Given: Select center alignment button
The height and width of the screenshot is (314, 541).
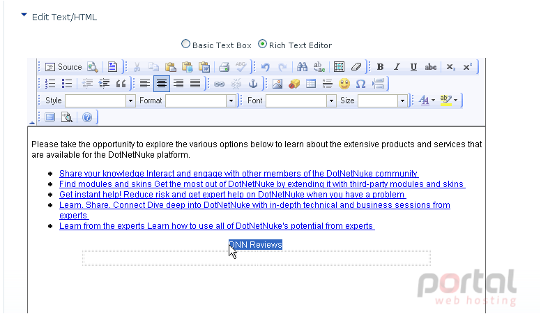Looking at the screenshot, I should pos(162,84).
